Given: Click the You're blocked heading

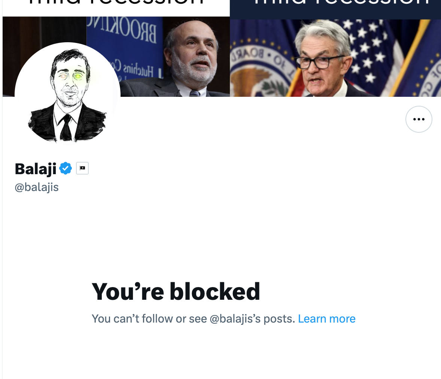Looking at the screenshot, I should [176, 292].
